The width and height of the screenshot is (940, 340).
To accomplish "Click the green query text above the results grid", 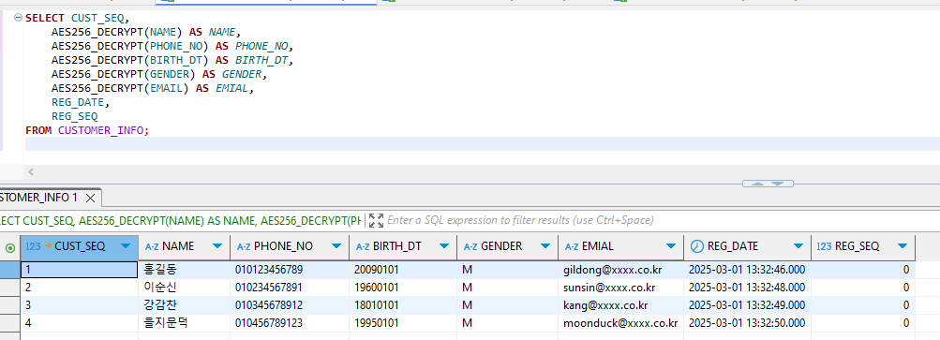I will point(181,221).
